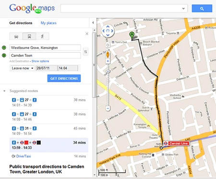
Task: Select route 27 departing 14:01 - 14:39
Action: tap(49, 102)
